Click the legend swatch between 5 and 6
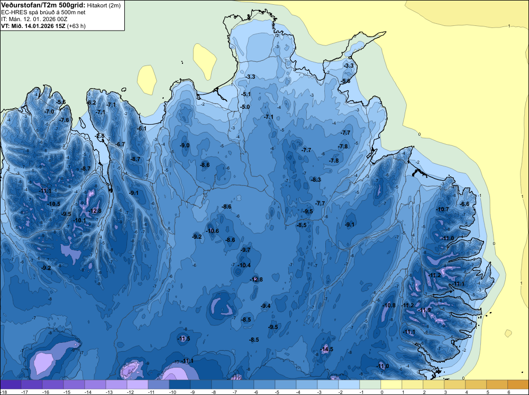Viewport: 529px width, 395px height. pyautogui.click(x=497, y=384)
